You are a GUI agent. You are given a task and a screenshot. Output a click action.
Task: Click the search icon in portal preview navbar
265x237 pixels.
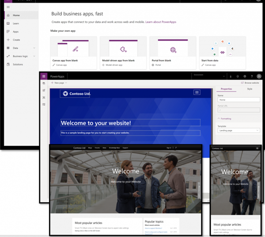pos(176,148)
